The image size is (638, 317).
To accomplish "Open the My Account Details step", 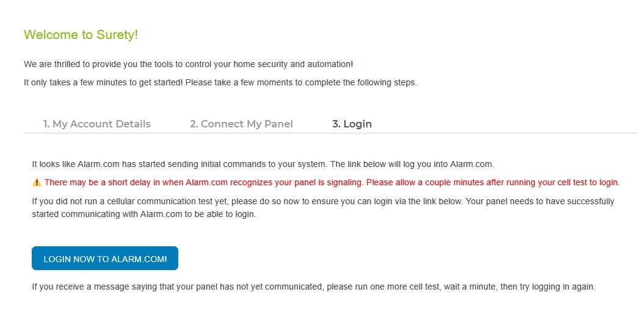I will point(97,124).
